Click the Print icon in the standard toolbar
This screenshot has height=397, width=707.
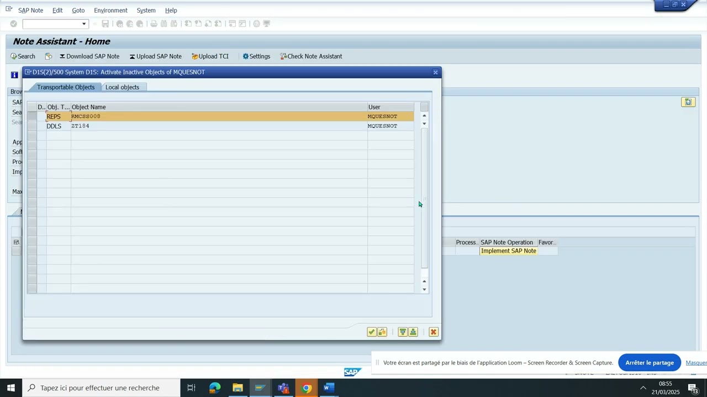coord(154,24)
